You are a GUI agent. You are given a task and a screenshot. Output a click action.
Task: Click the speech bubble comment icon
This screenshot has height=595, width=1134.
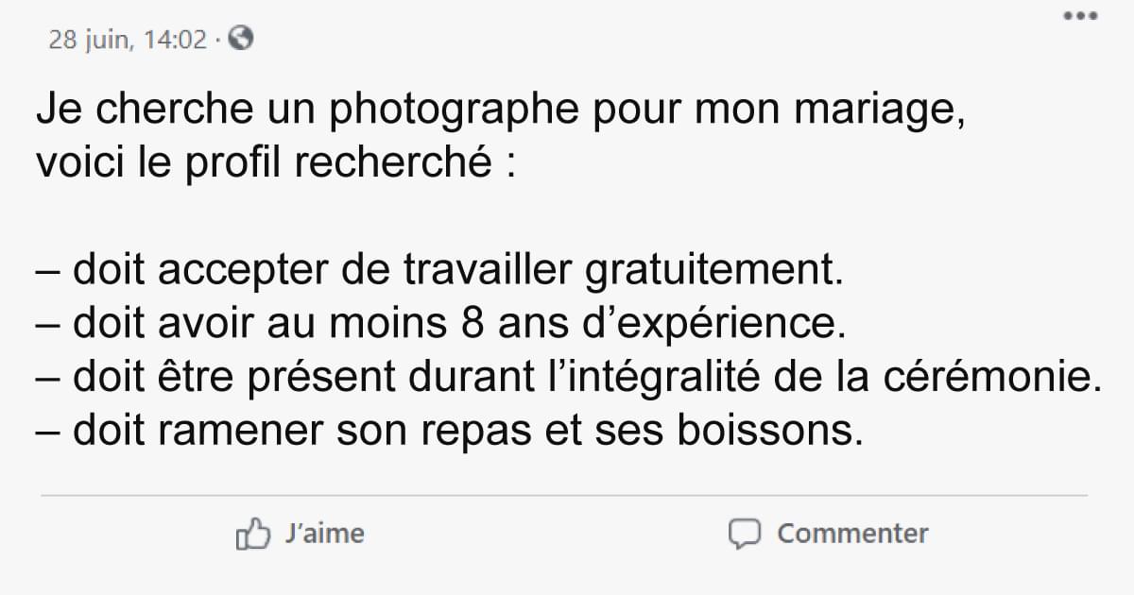[x=745, y=535]
